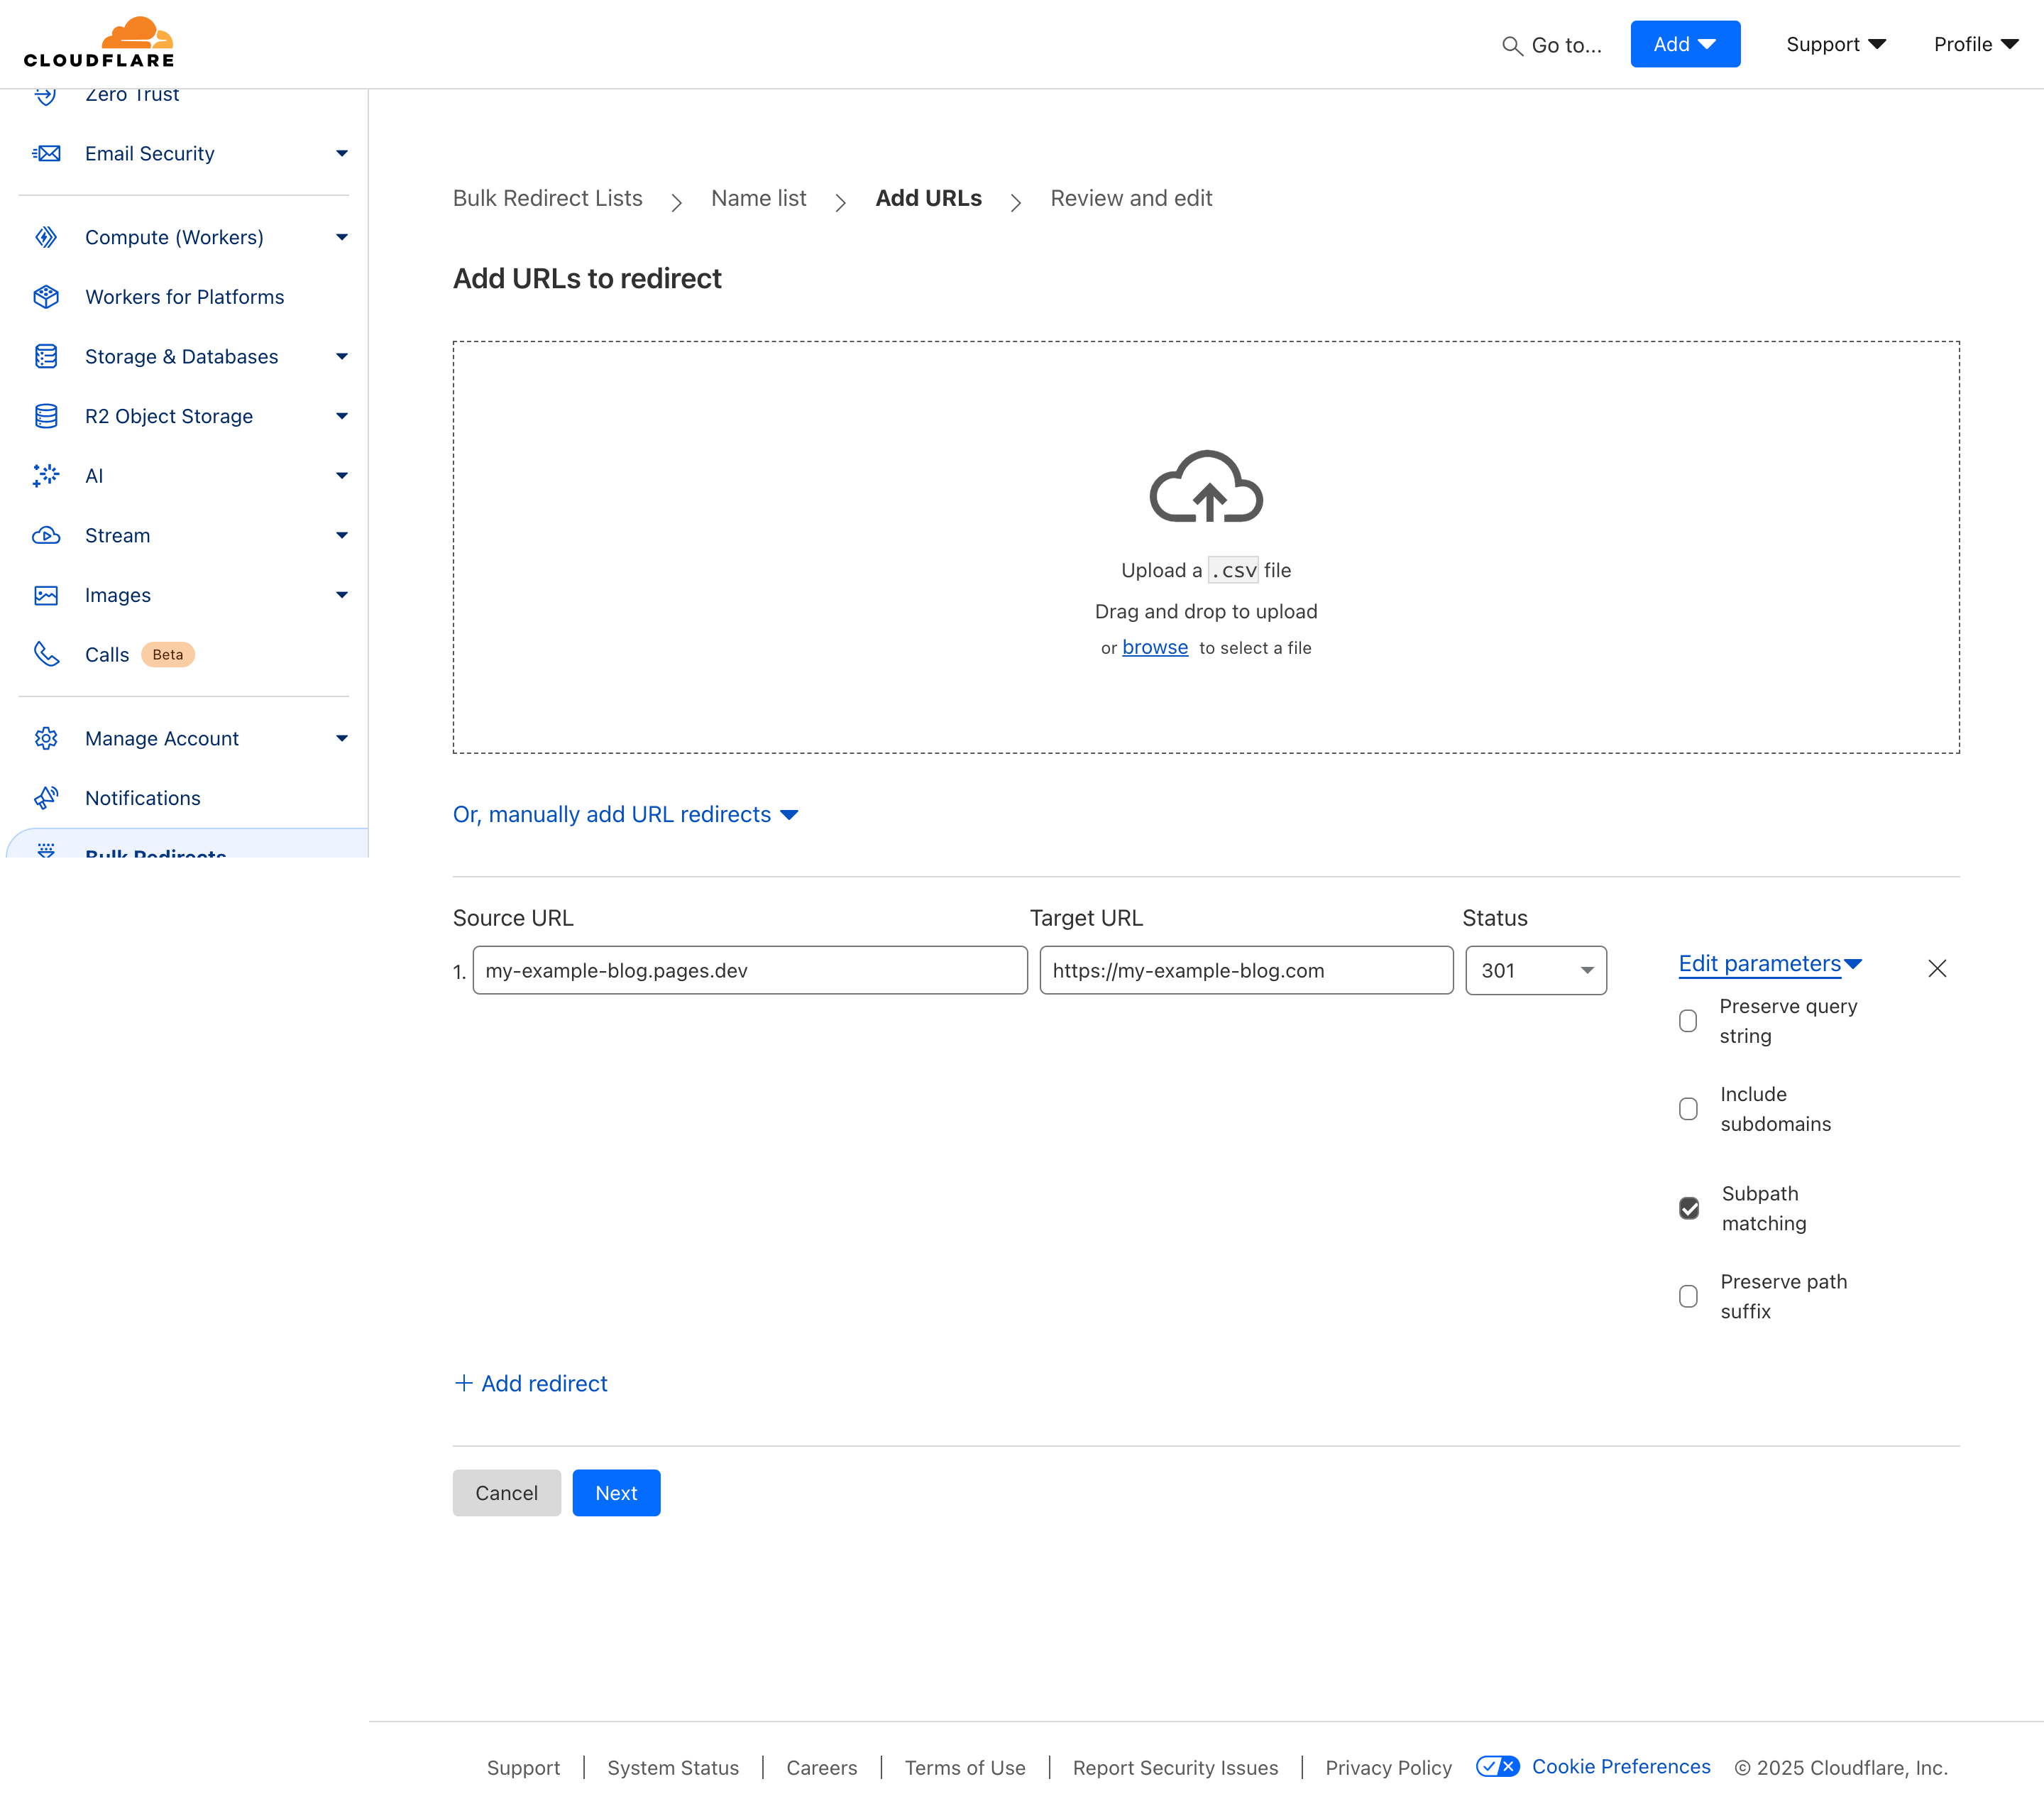This screenshot has height=1806, width=2044.
Task: Go to Bulk Redirect Lists breadcrumb
Action: click(x=547, y=198)
